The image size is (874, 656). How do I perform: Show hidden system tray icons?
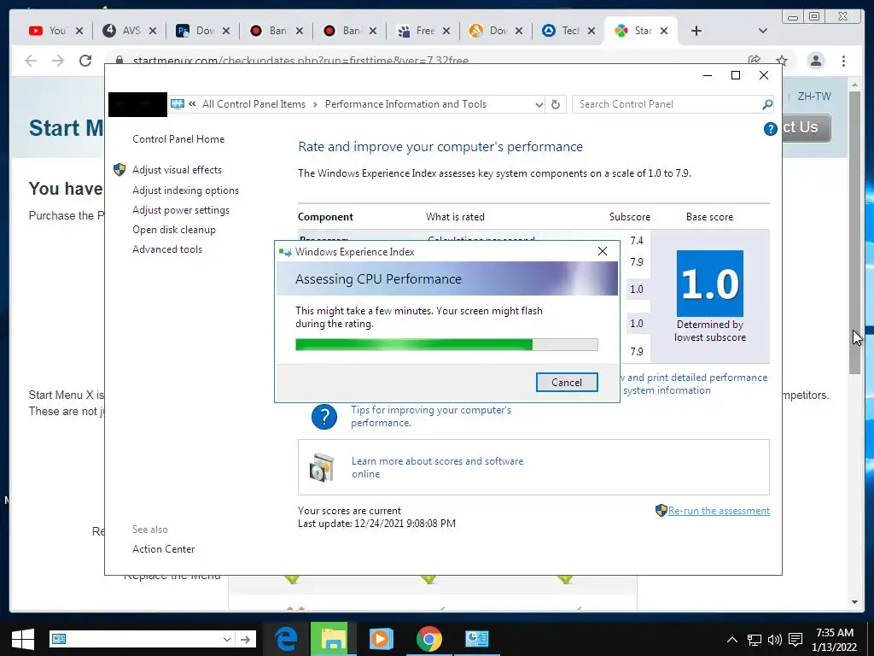(731, 639)
